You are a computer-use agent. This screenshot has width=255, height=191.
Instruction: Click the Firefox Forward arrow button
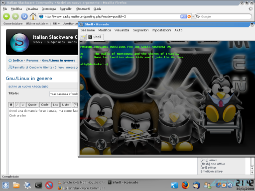point(15,16)
